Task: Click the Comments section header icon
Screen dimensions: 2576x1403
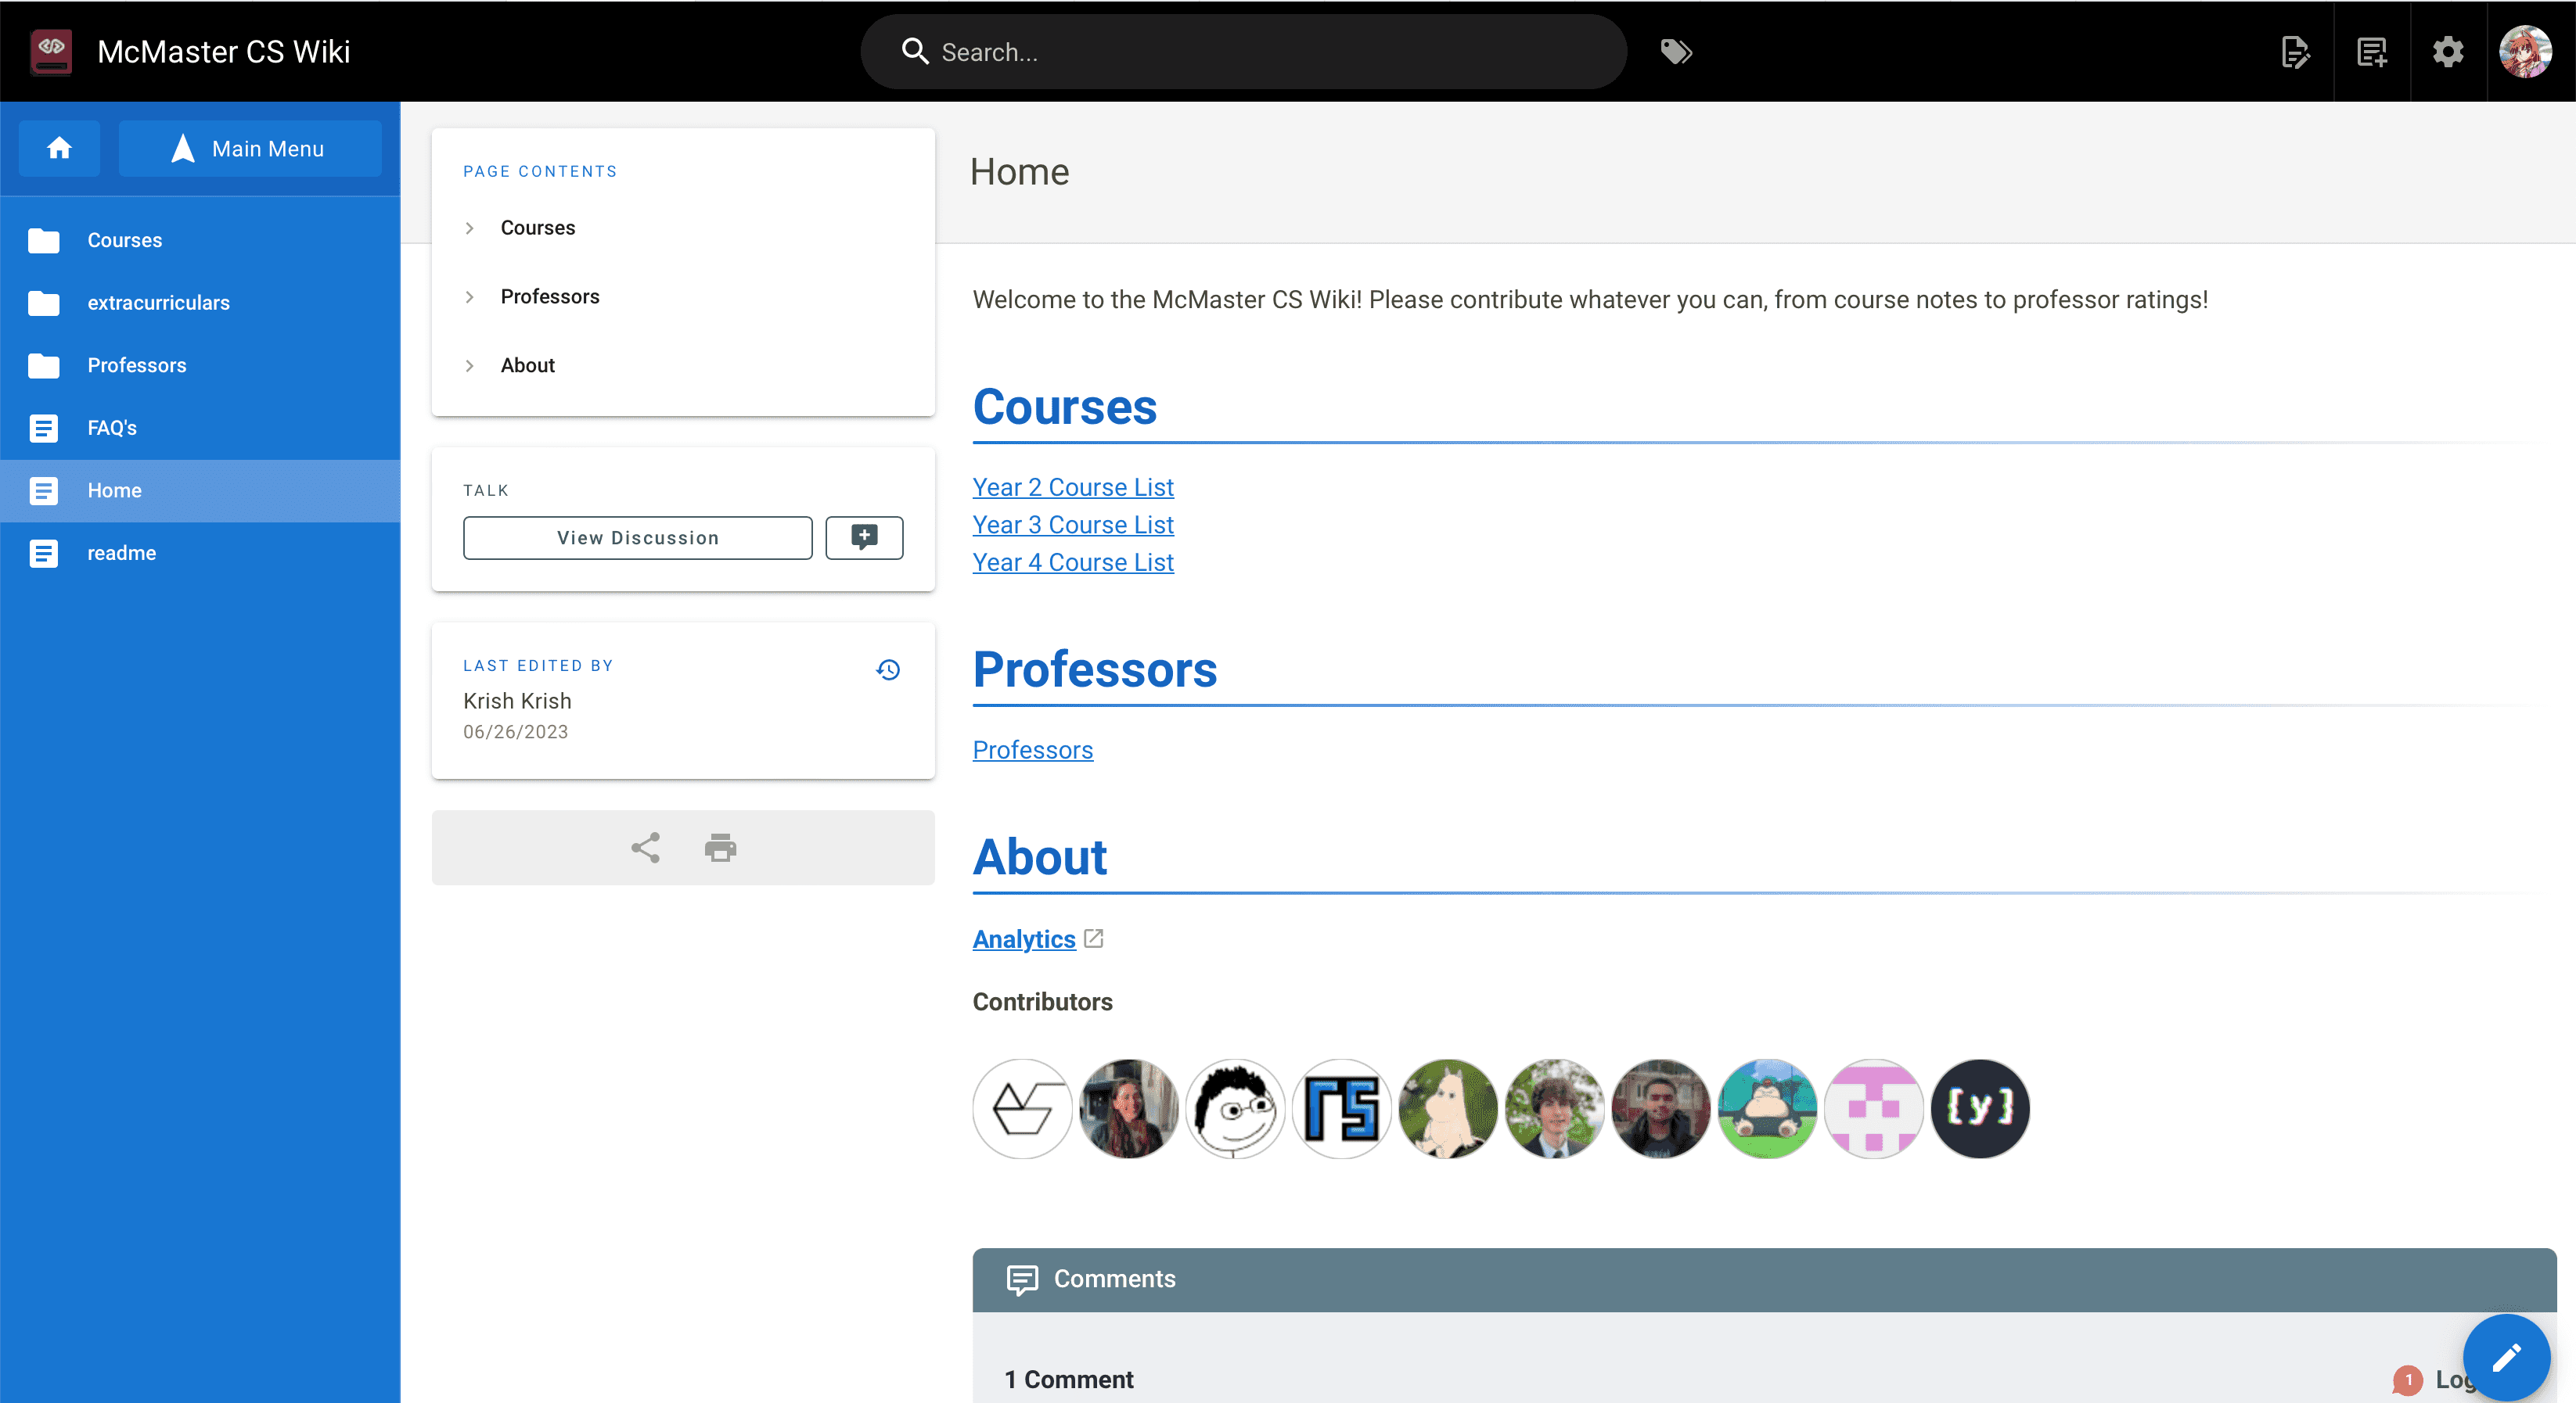Action: [x=1022, y=1279]
